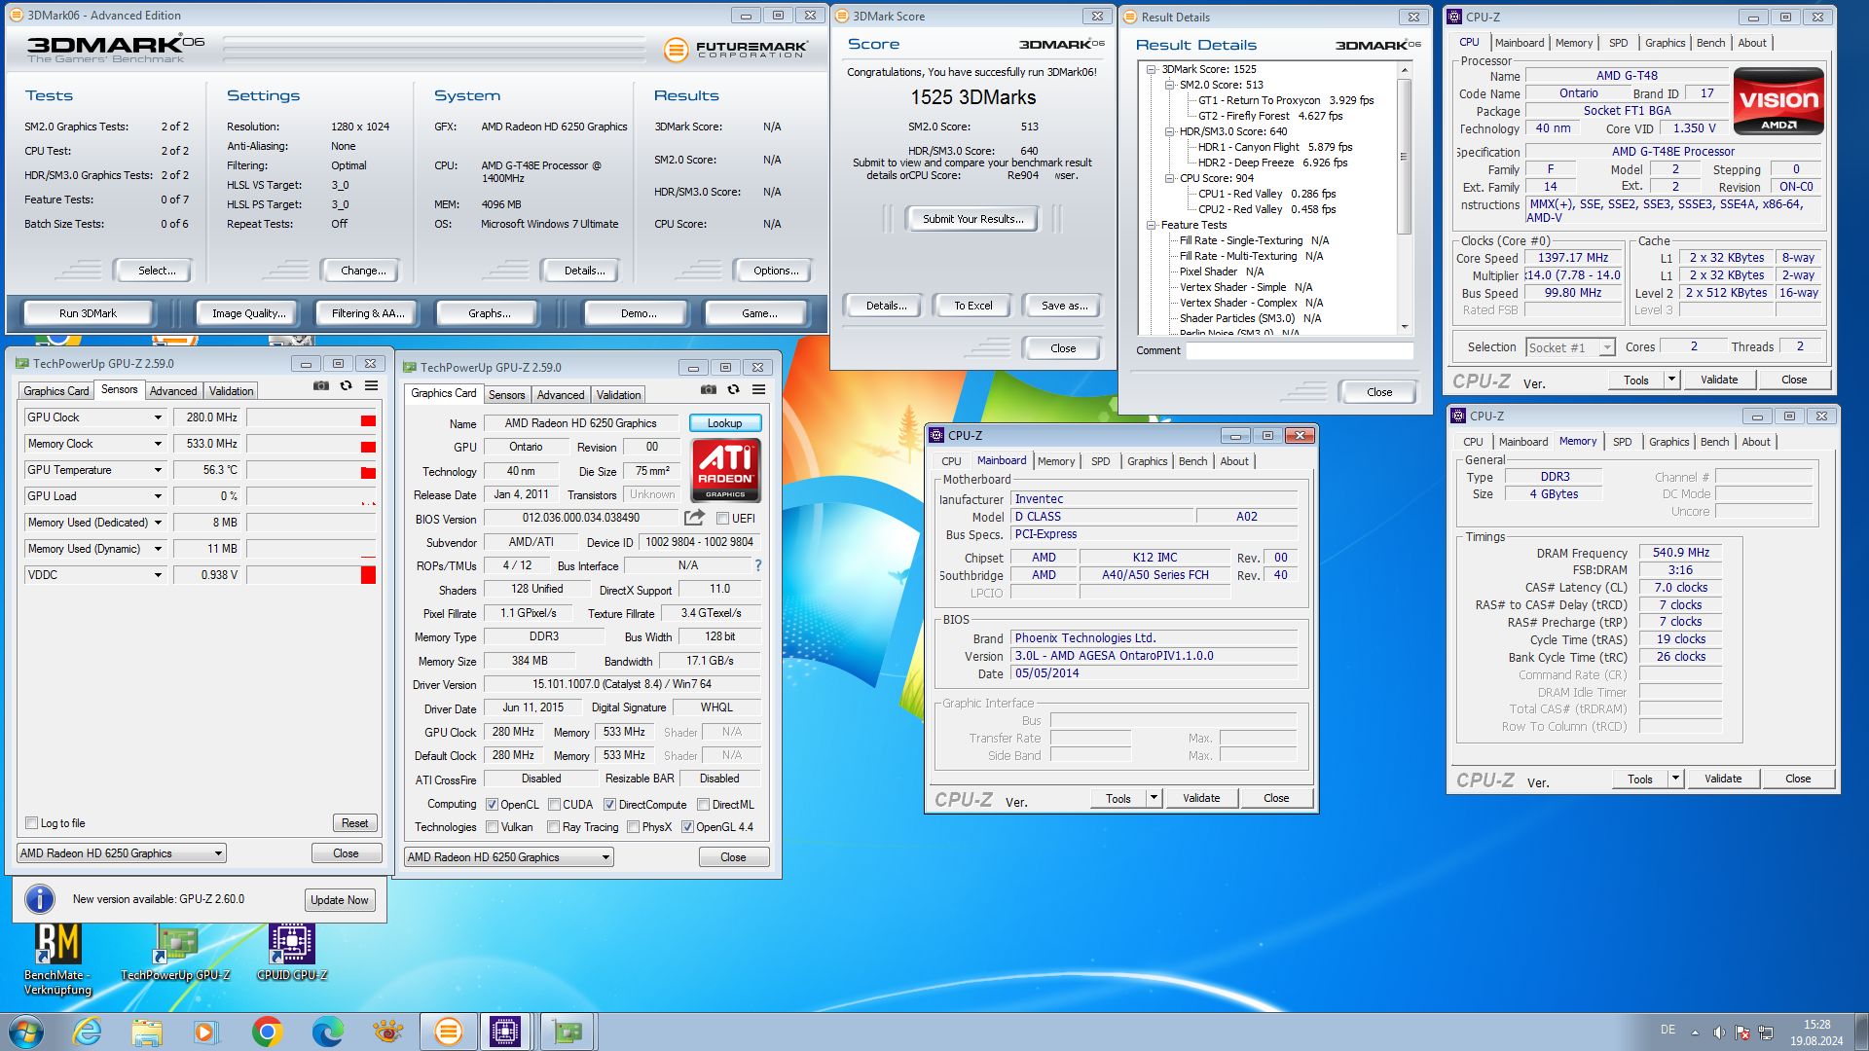Toggle the Ray Tracing checkbox

(x=554, y=827)
